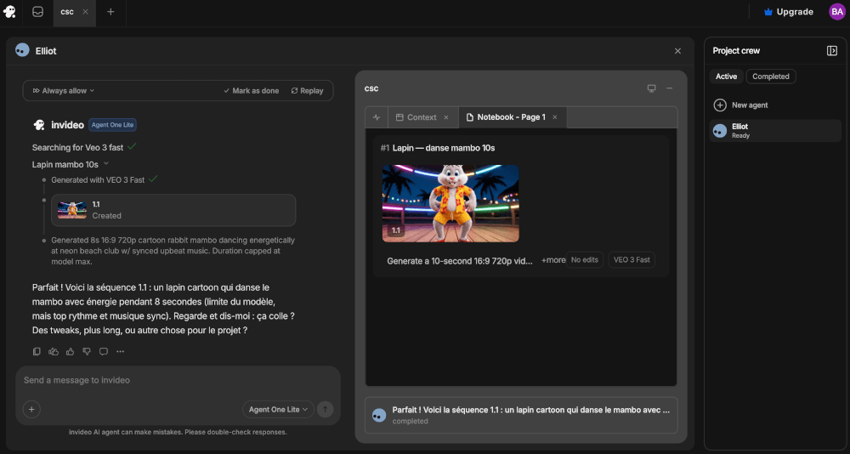Select the Active filter
The height and width of the screenshot is (454, 850).
726,77
